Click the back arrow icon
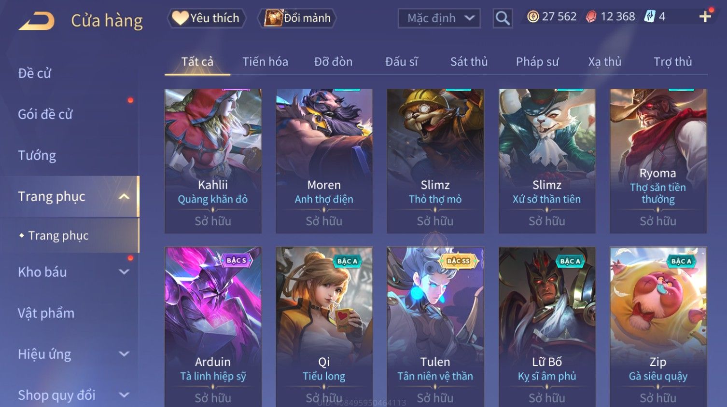 (37, 21)
